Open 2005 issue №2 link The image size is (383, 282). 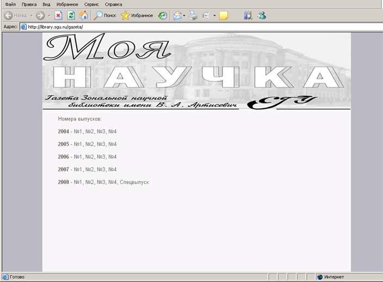[x=89, y=144]
